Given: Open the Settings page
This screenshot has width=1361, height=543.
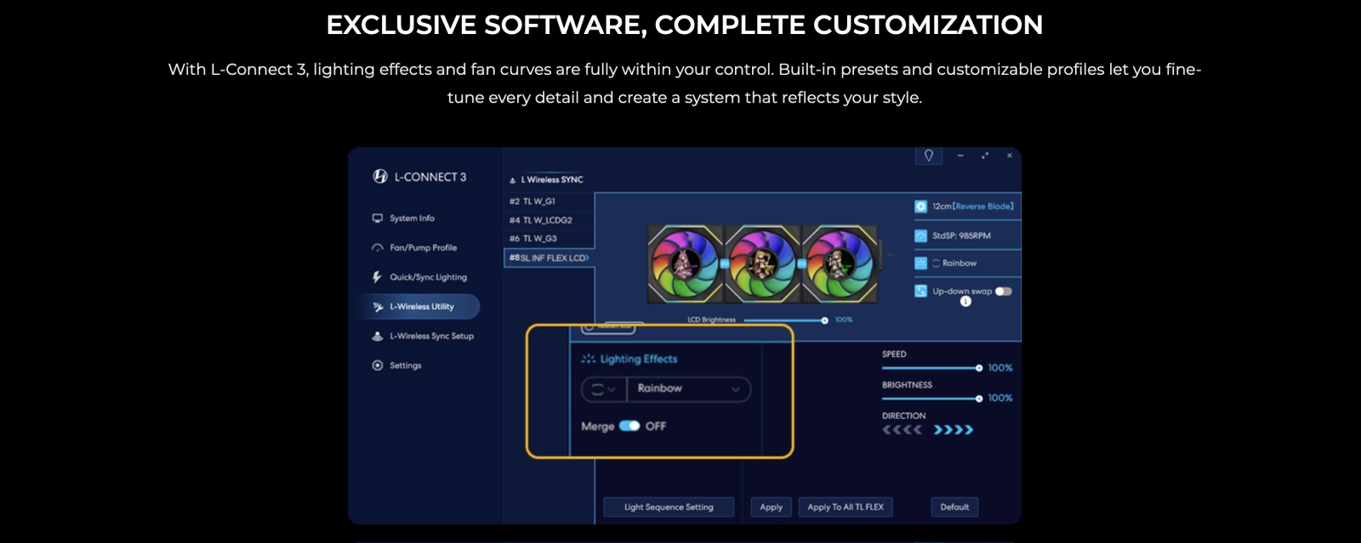Looking at the screenshot, I should tap(405, 365).
